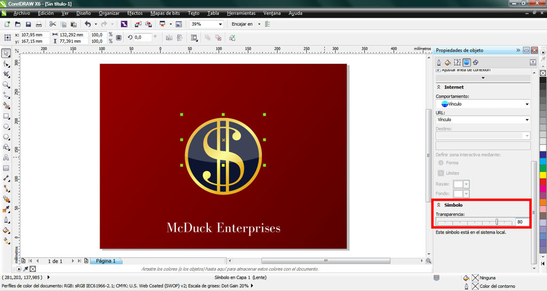Toggle the lock ratio button
Viewport: 547px width, 291px height.
click(x=119, y=38)
